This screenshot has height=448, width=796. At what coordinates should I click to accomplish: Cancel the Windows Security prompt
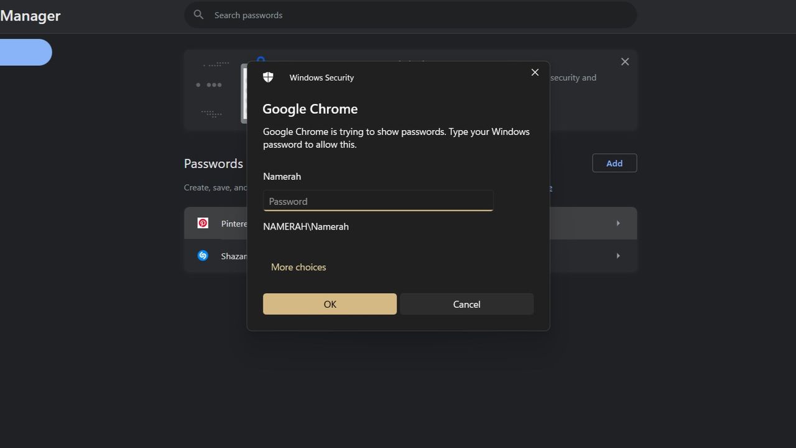coord(466,304)
